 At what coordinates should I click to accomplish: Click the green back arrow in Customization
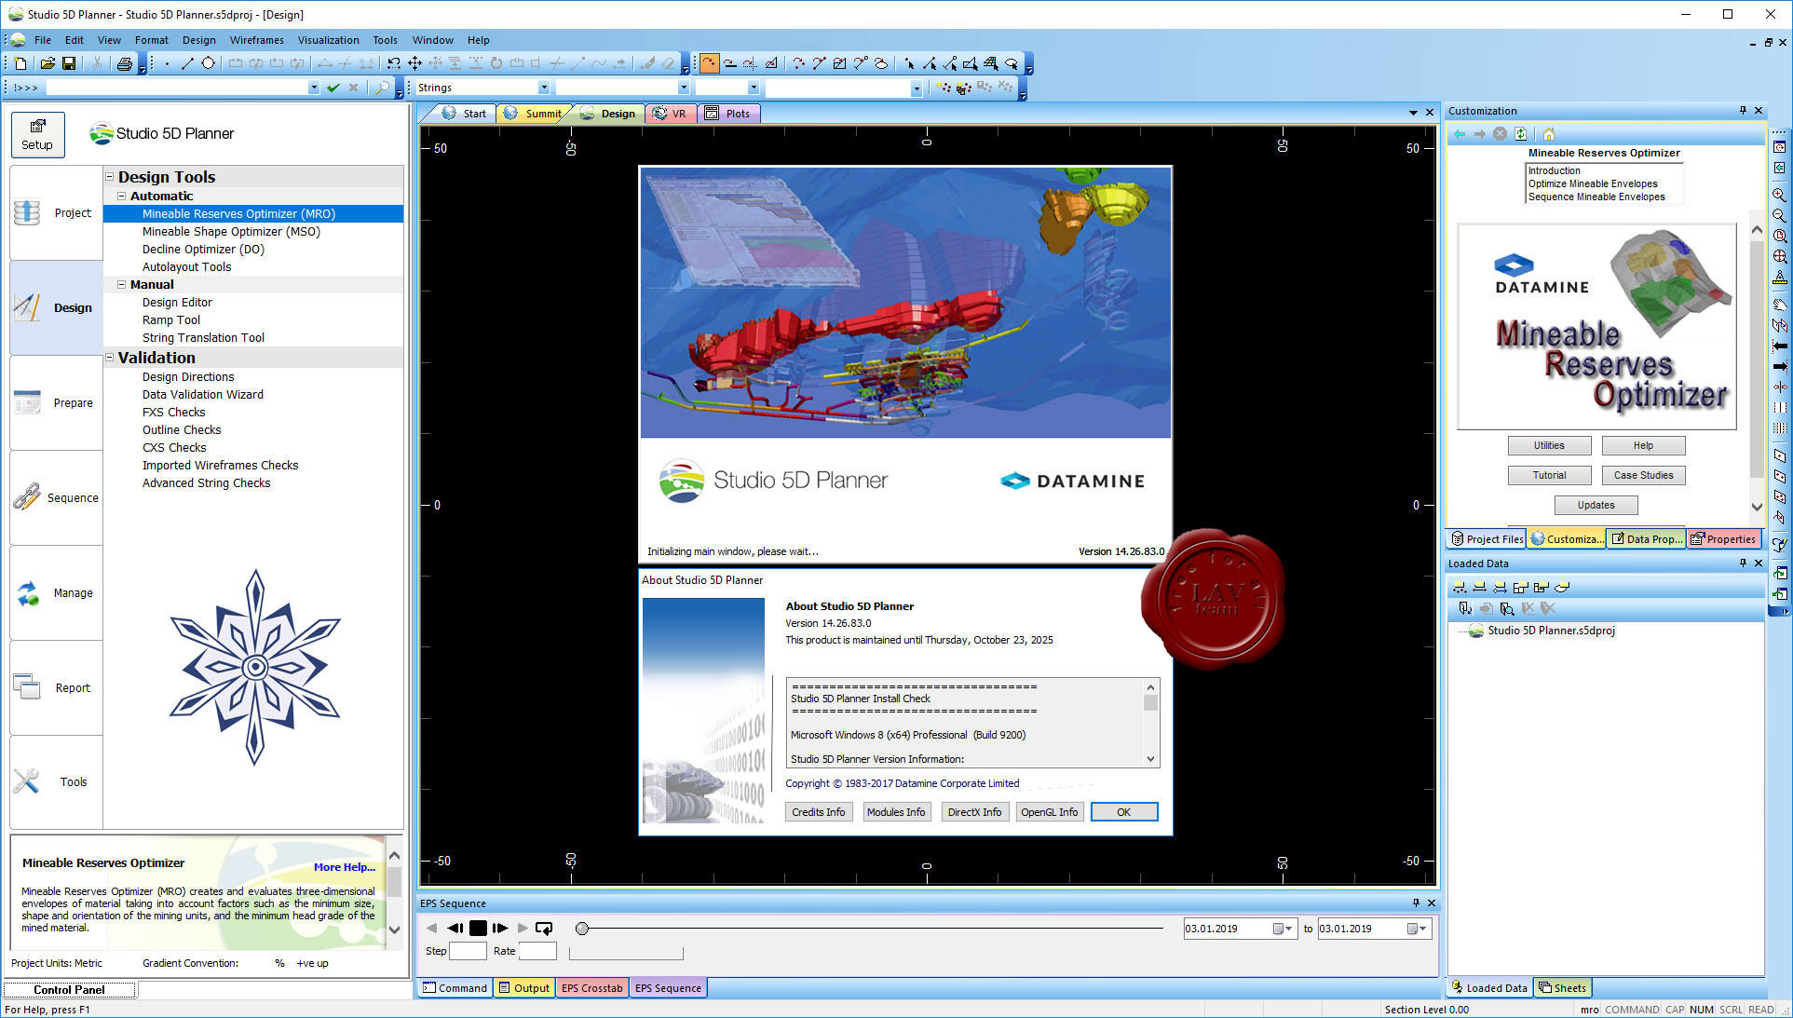[x=1460, y=134]
